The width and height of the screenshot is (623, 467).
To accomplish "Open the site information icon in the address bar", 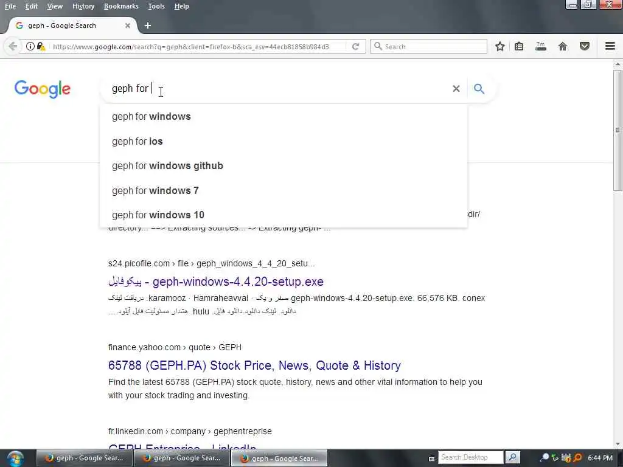I will point(30,46).
